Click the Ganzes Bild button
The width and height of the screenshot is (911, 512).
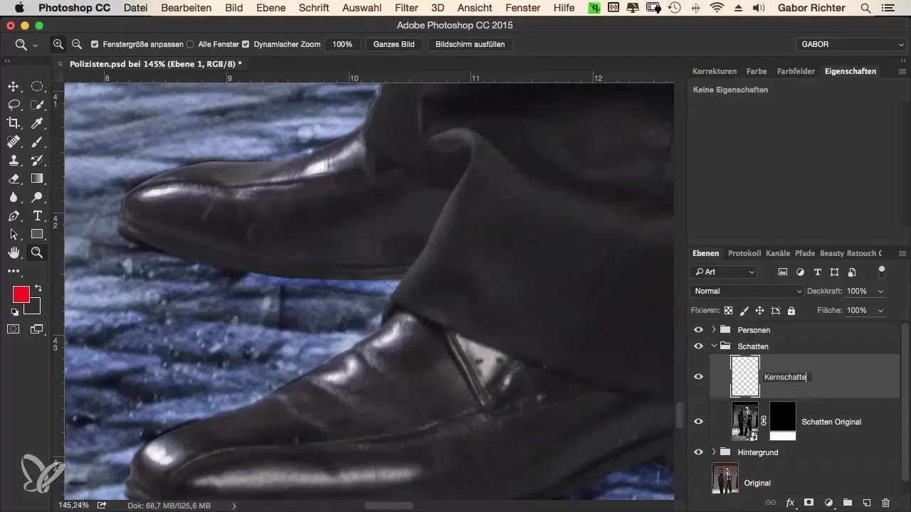point(394,44)
